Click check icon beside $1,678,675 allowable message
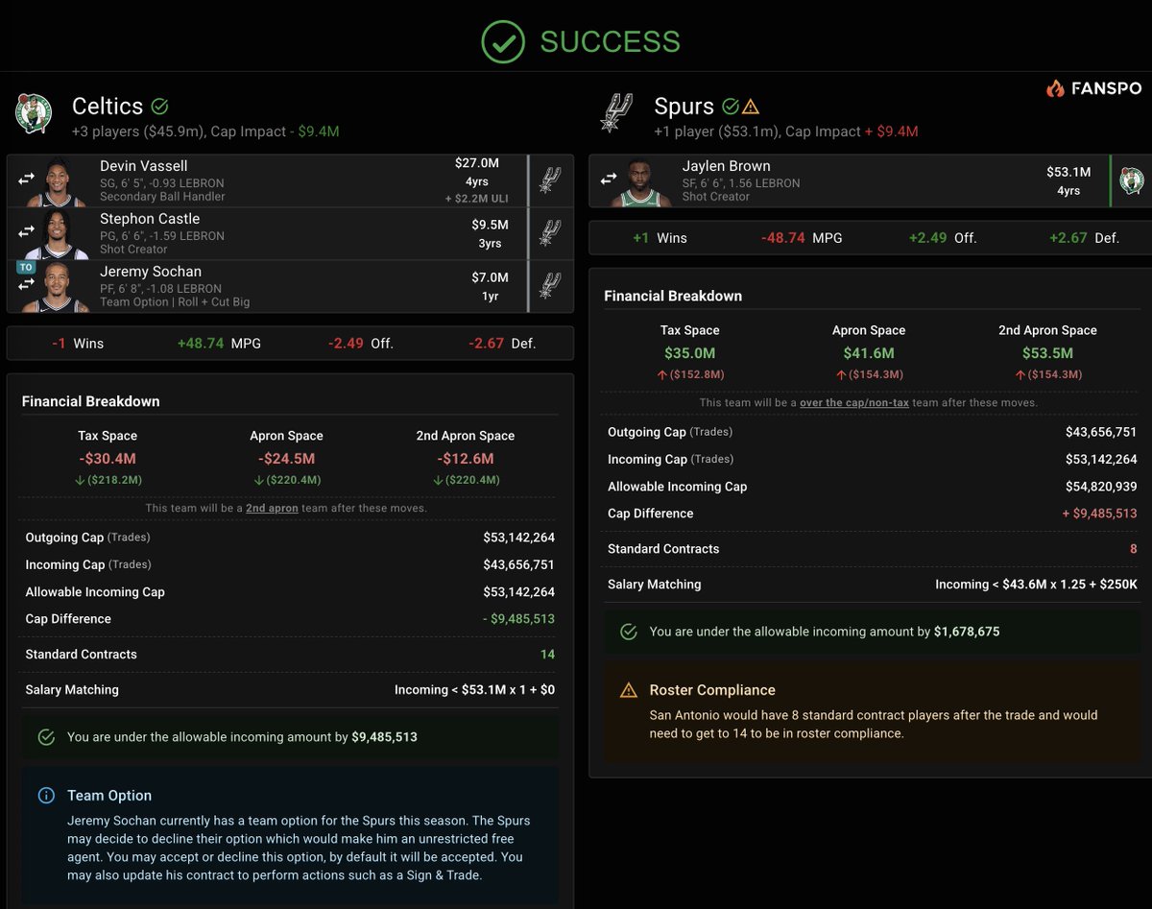 tap(629, 632)
